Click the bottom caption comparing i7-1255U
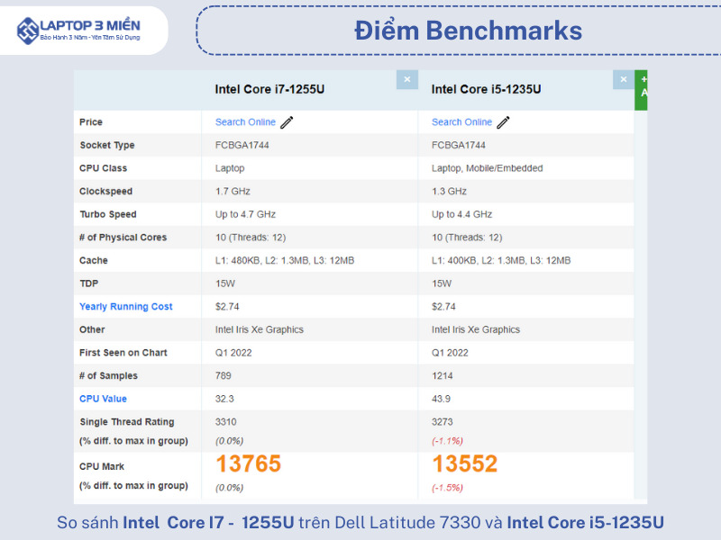721x540 pixels. point(360,523)
